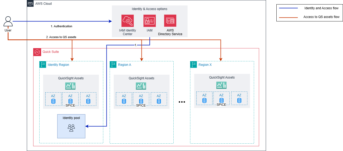The image size is (343, 151).
Task: Select the 'IAM Identity Center' caption
Action: pos(128,32)
